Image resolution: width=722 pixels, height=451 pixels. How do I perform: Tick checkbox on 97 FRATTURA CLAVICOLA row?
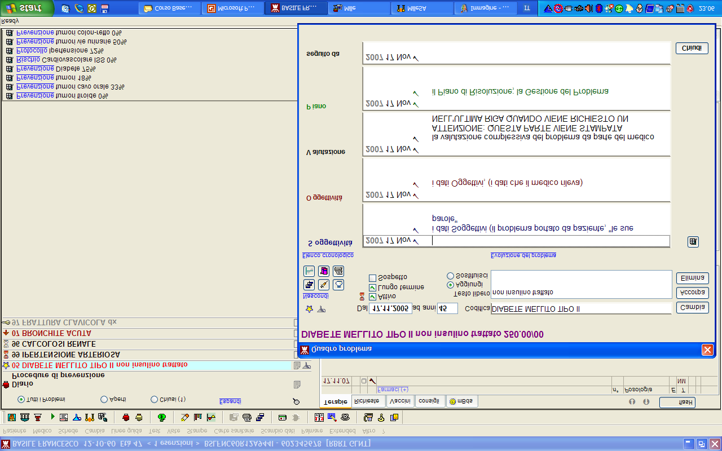pyautogui.click(x=296, y=323)
